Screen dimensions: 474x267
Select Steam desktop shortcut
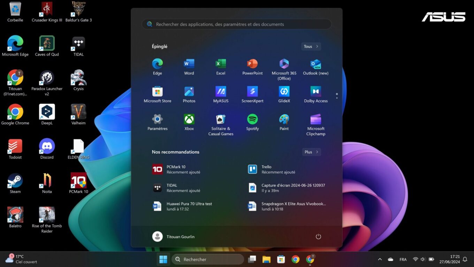point(15,183)
